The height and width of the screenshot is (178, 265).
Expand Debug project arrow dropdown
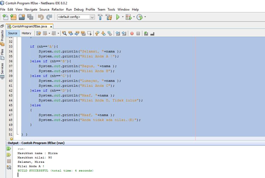pos(134,17)
